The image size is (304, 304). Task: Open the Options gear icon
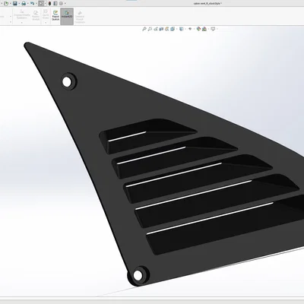[61, 4]
